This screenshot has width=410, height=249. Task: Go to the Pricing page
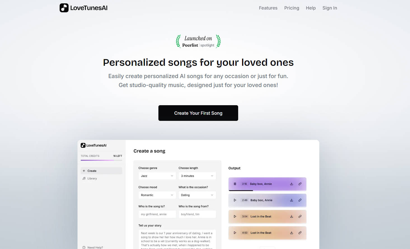click(x=292, y=8)
